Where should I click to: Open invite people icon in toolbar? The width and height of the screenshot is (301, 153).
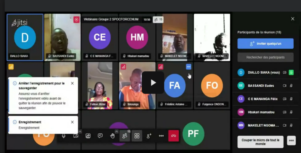click(x=149, y=136)
